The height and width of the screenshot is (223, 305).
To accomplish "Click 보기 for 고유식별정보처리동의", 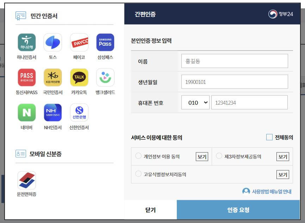I will [x=283, y=175].
